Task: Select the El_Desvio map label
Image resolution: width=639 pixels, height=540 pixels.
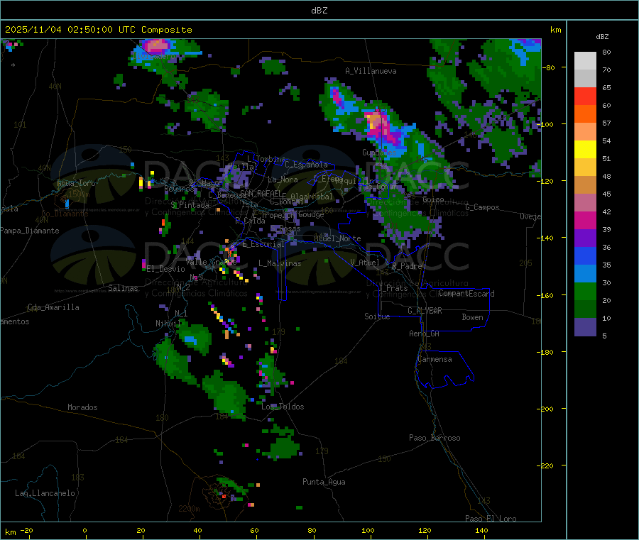Action: click(165, 269)
